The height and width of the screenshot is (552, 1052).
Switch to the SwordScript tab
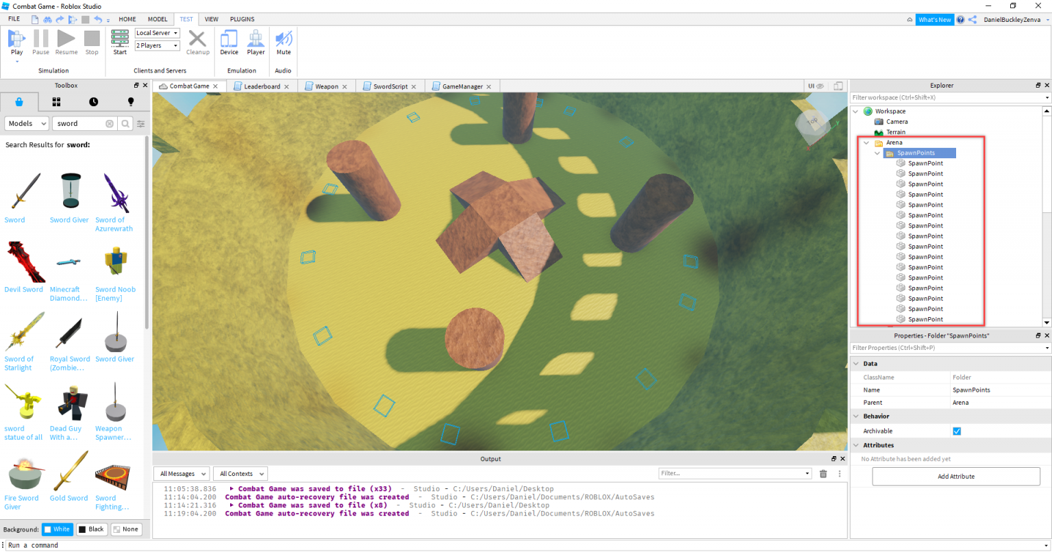[x=391, y=86]
